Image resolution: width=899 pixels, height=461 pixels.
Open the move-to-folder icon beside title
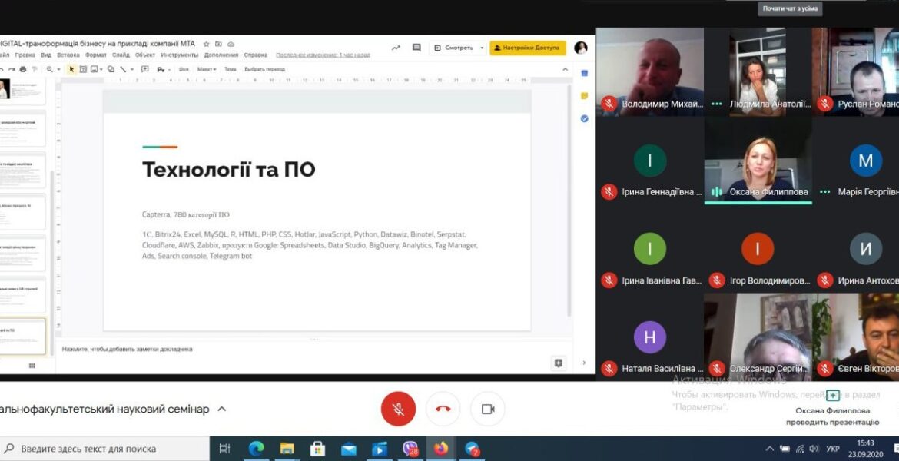point(218,44)
